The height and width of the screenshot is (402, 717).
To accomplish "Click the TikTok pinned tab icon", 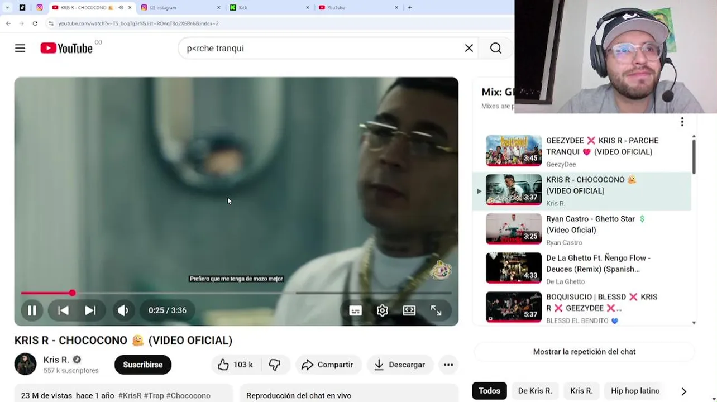I will tap(22, 7).
